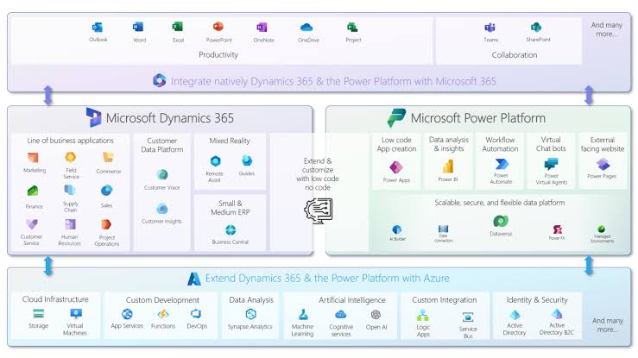Screen dimensions: 638x358
Task: Click the Identity & Security heading
Action: 537,300
